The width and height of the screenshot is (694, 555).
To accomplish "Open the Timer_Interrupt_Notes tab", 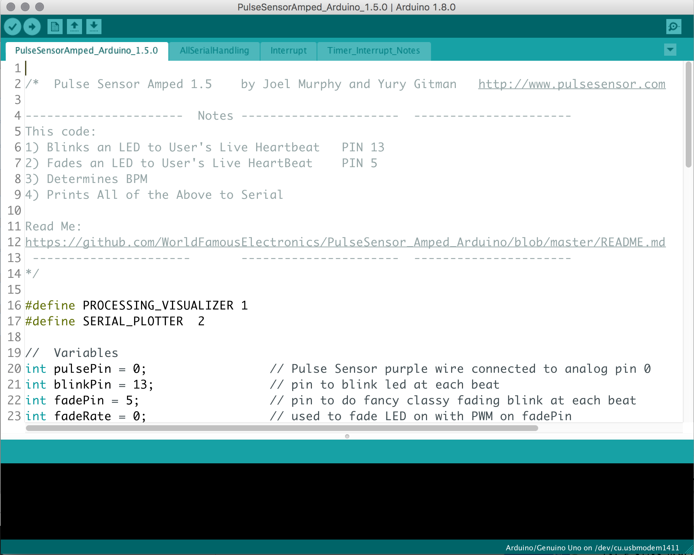I will (373, 51).
